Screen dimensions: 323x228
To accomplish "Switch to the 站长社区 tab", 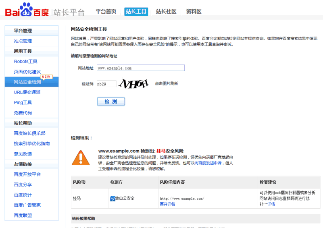I will tap(166, 12).
